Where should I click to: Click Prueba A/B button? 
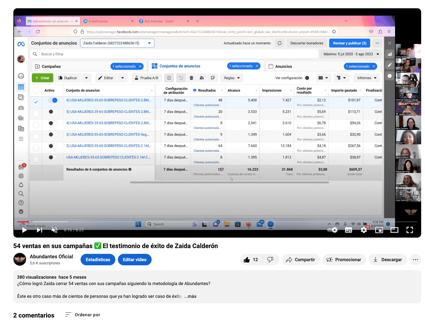[x=147, y=78]
